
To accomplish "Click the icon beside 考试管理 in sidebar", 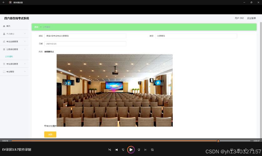I will (x=4, y=72).
